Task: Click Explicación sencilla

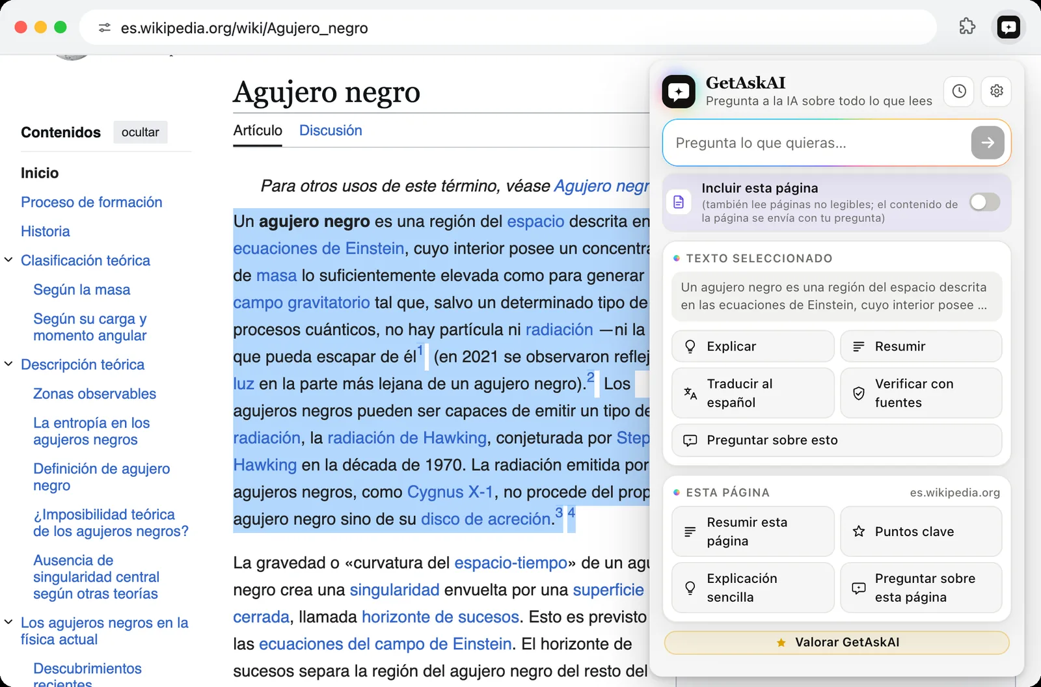Action: [753, 587]
